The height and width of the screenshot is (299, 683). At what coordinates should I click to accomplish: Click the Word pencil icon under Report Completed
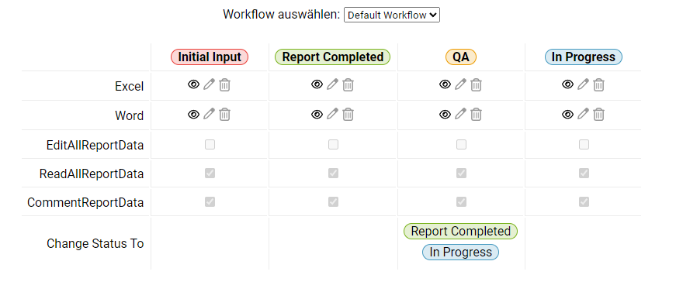(332, 114)
